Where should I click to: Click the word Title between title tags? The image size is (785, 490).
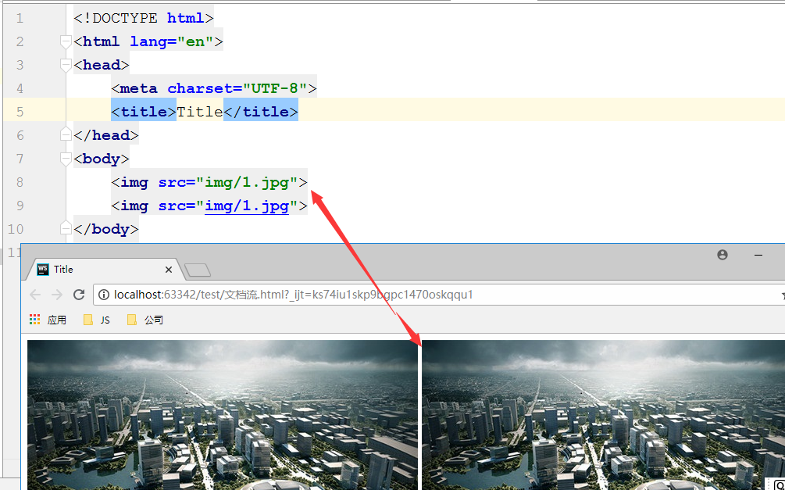(200, 112)
